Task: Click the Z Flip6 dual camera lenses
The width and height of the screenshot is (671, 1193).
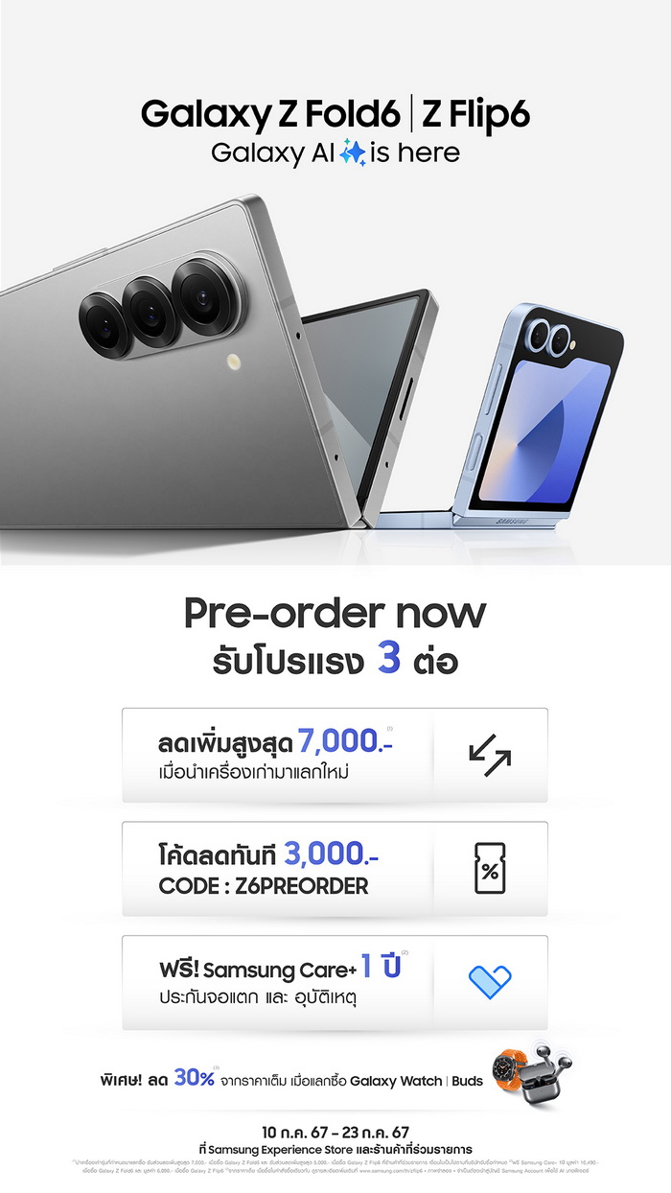Action: click(542, 337)
